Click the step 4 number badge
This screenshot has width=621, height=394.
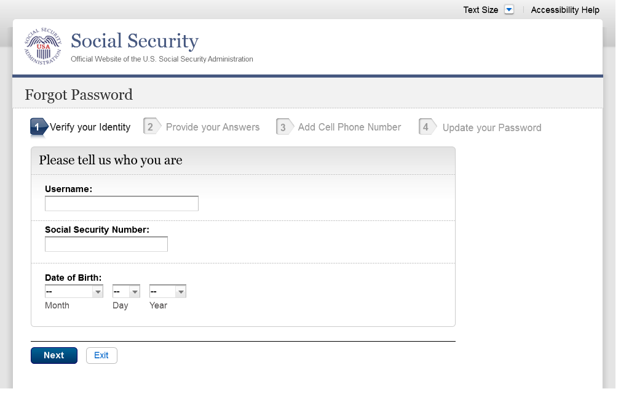tap(425, 127)
